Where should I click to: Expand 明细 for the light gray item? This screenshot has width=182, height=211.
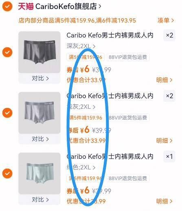point(164,141)
